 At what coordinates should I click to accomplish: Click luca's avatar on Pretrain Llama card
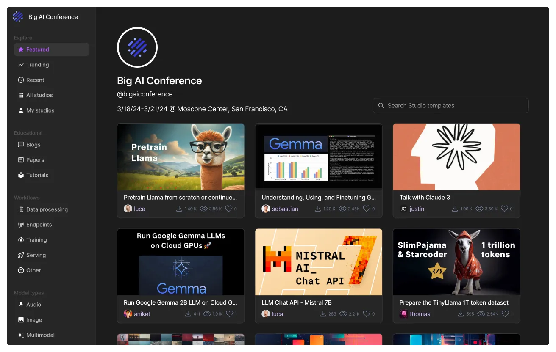(128, 209)
